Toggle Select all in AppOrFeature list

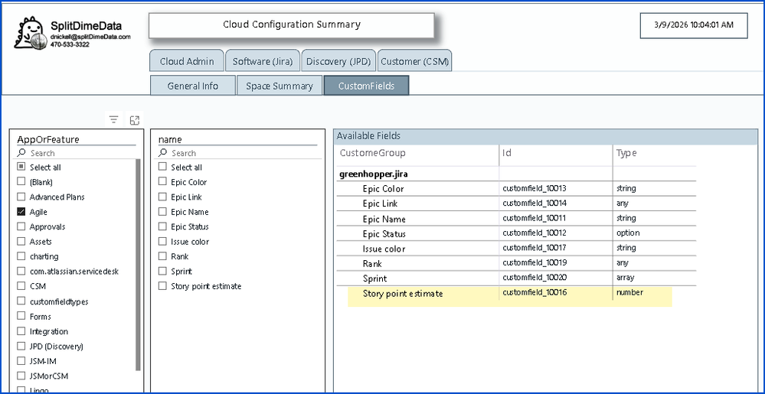(21, 167)
